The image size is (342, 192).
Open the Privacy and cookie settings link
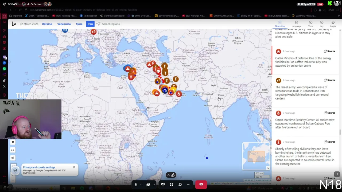tap(39, 167)
